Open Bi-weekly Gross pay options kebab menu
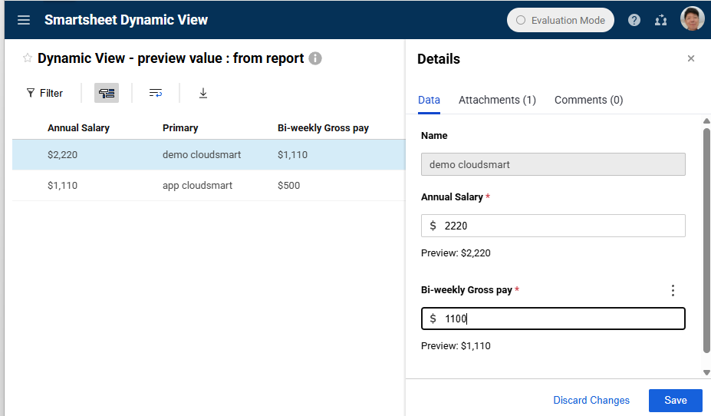 [x=673, y=290]
